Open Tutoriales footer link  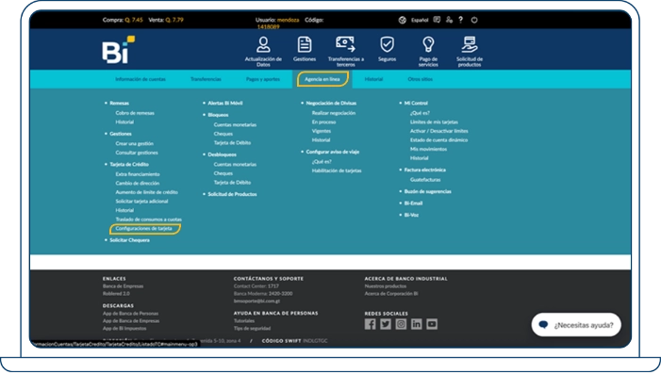244,321
